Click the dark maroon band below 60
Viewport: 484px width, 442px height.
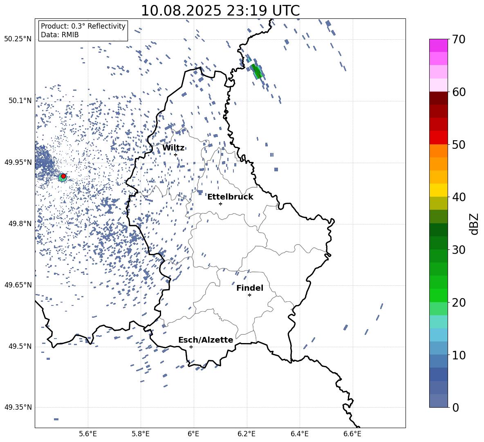[x=438, y=98]
